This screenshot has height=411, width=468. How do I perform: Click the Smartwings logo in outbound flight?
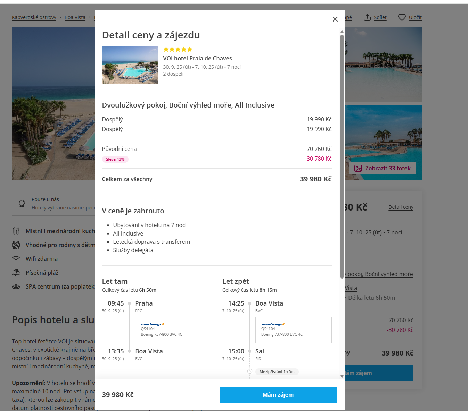pos(153,324)
